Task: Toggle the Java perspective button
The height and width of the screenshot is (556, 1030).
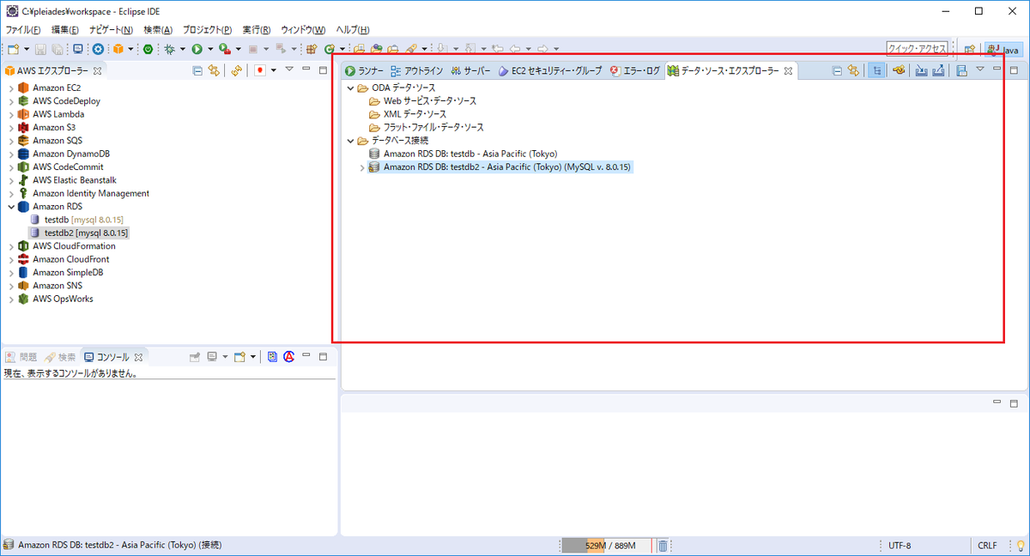Action: point(1003,50)
